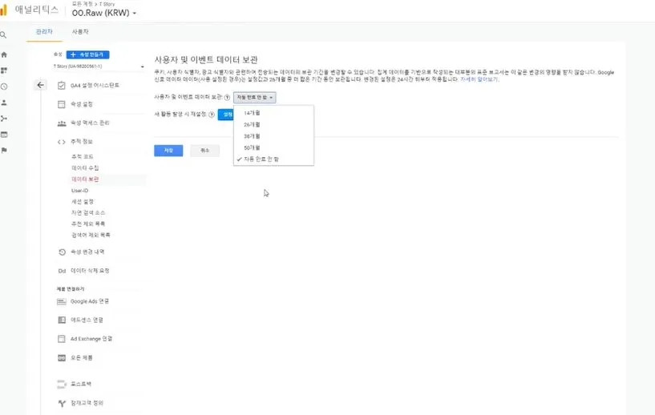The width and height of the screenshot is (655, 415).
Task: Click the Google Ads 연결 icon
Action: click(62, 301)
